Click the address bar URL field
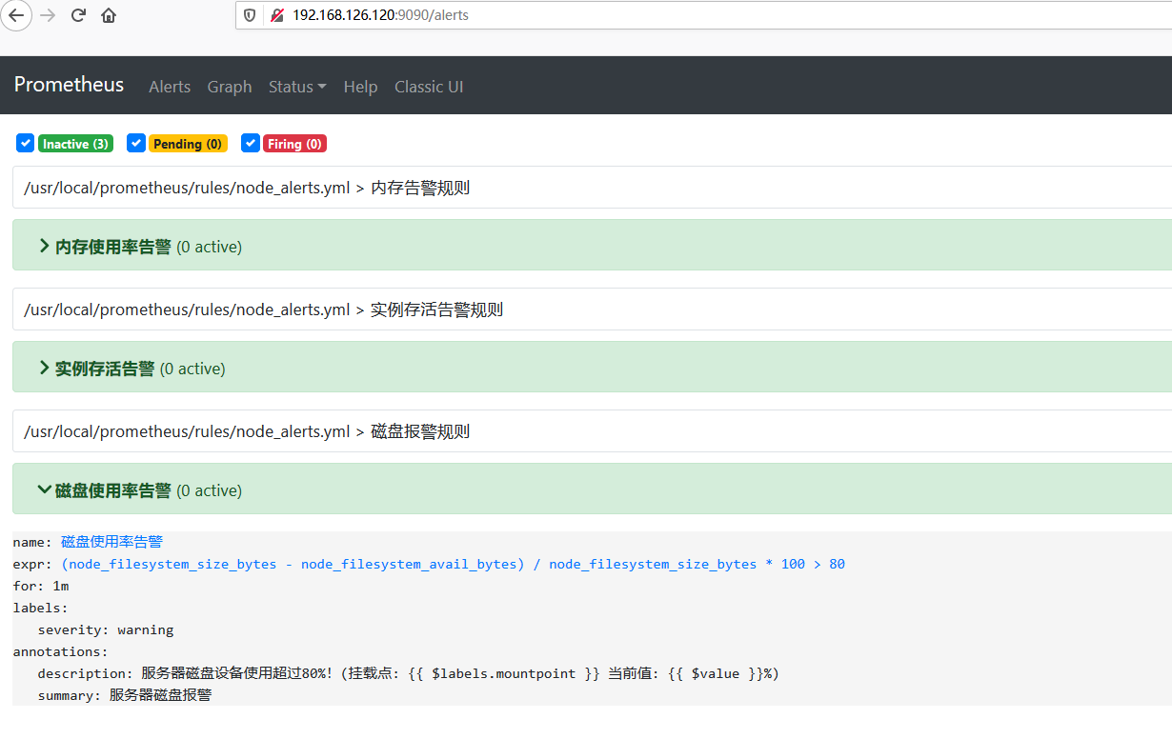Image resolution: width=1172 pixels, height=739 pixels. pyautogui.click(x=703, y=15)
